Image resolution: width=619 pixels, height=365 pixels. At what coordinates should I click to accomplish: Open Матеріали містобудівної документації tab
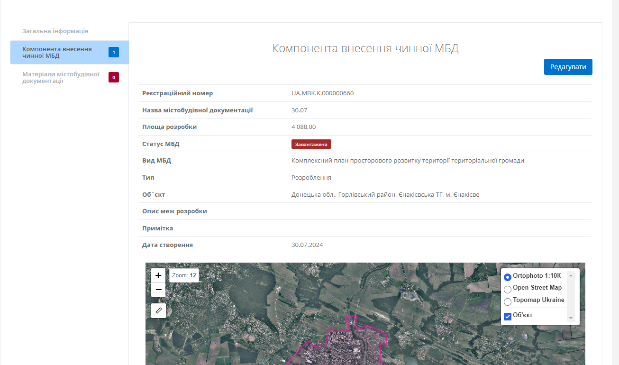60,77
